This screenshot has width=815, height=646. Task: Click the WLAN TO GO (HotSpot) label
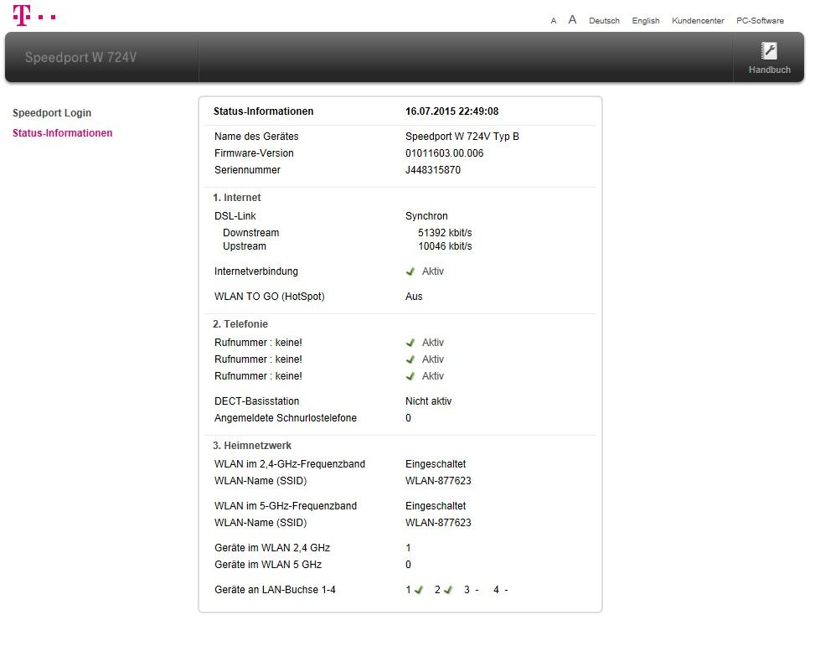(269, 297)
